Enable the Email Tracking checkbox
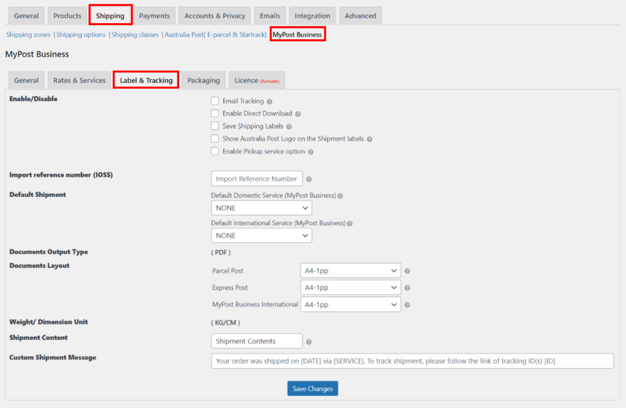The width and height of the screenshot is (626, 408). point(215,101)
